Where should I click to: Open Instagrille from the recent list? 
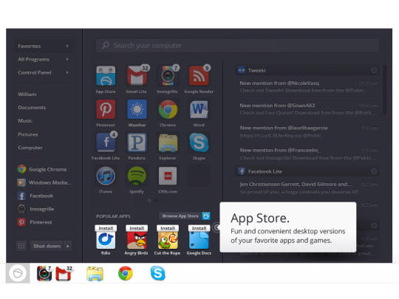pyautogui.click(x=36, y=209)
